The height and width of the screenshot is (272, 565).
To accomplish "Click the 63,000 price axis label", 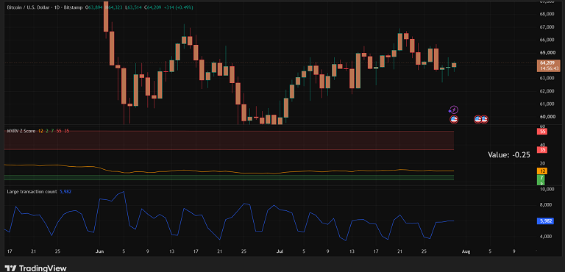I will click(x=547, y=78).
